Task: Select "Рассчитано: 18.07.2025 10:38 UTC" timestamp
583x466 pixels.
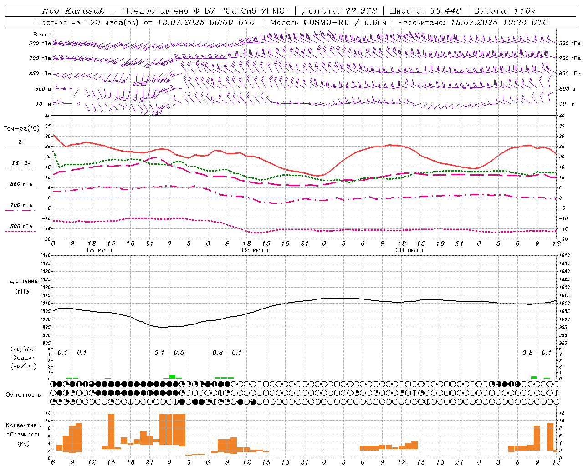Action: [473, 22]
